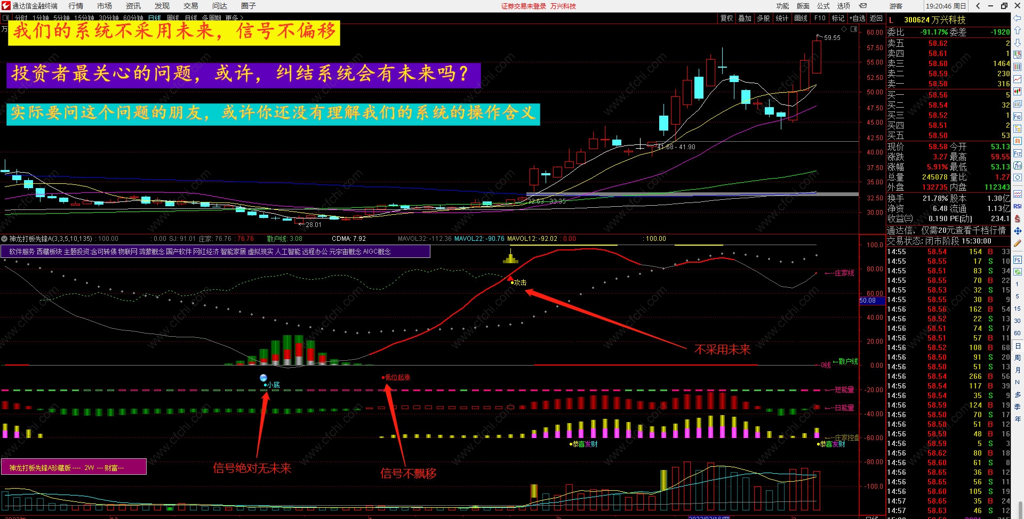Open the messages envelope icon

click(x=863, y=6)
